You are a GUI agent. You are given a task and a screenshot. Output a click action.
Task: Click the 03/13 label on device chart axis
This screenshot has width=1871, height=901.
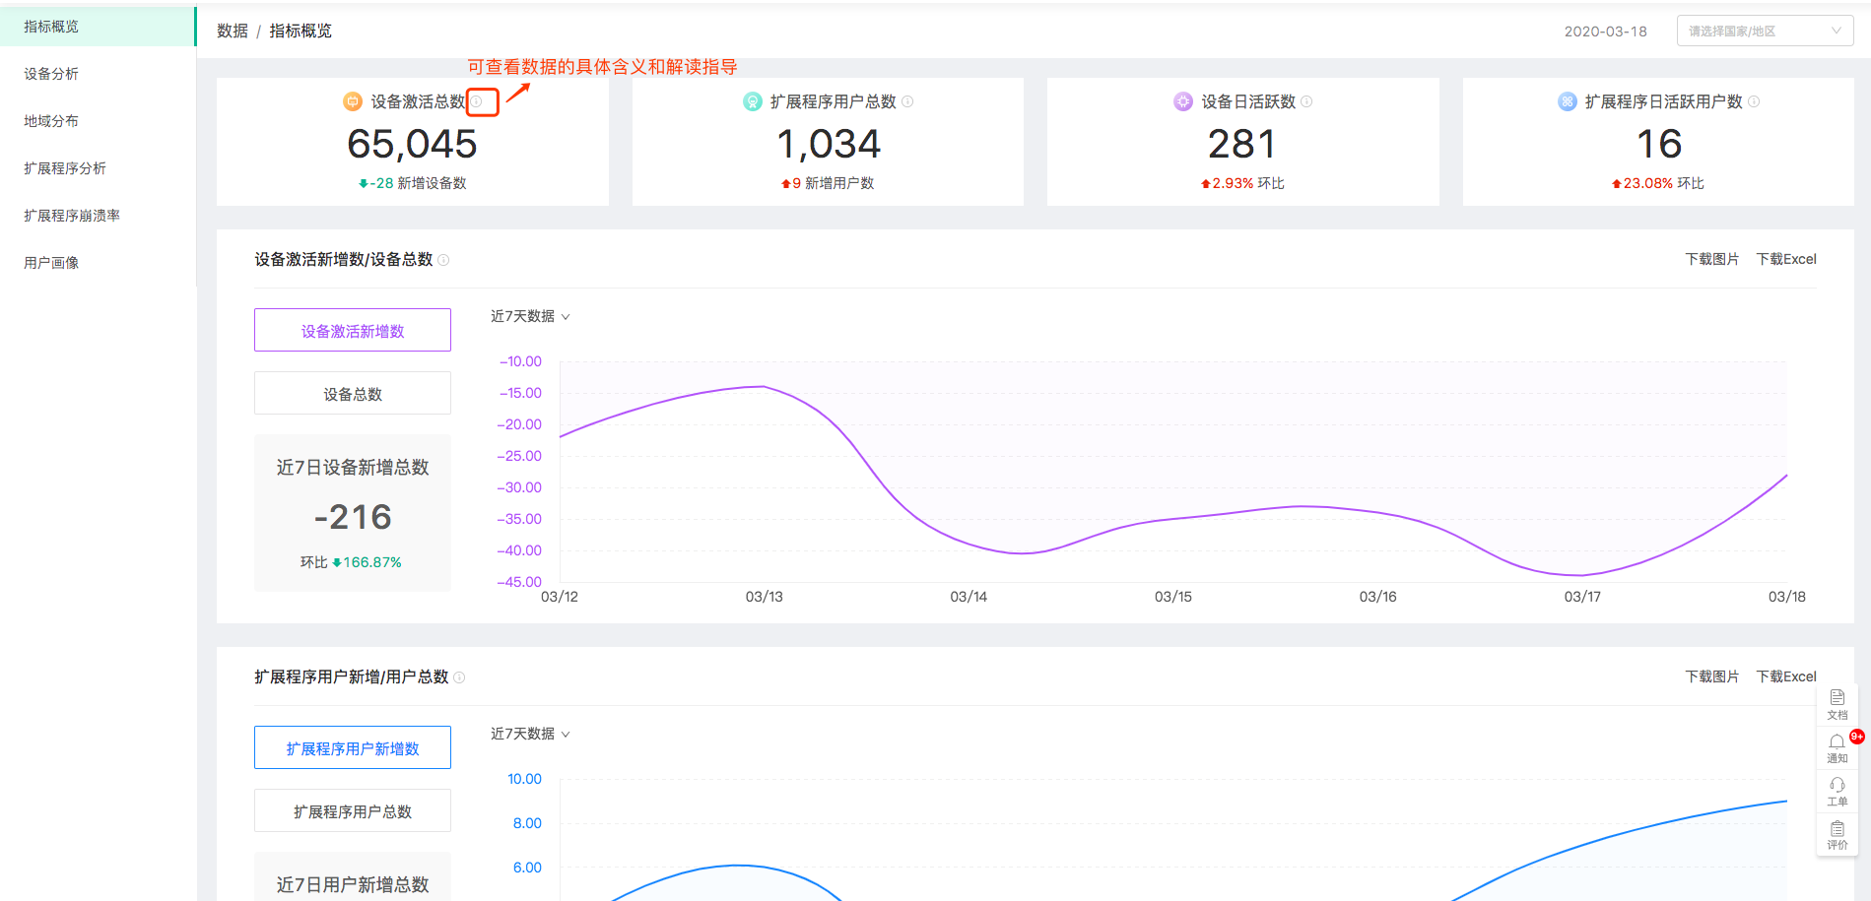click(764, 597)
